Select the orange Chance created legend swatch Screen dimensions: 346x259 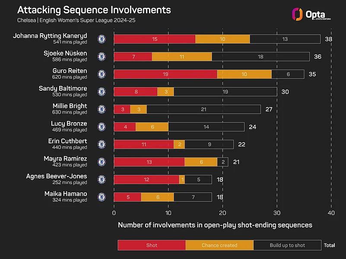point(219,245)
